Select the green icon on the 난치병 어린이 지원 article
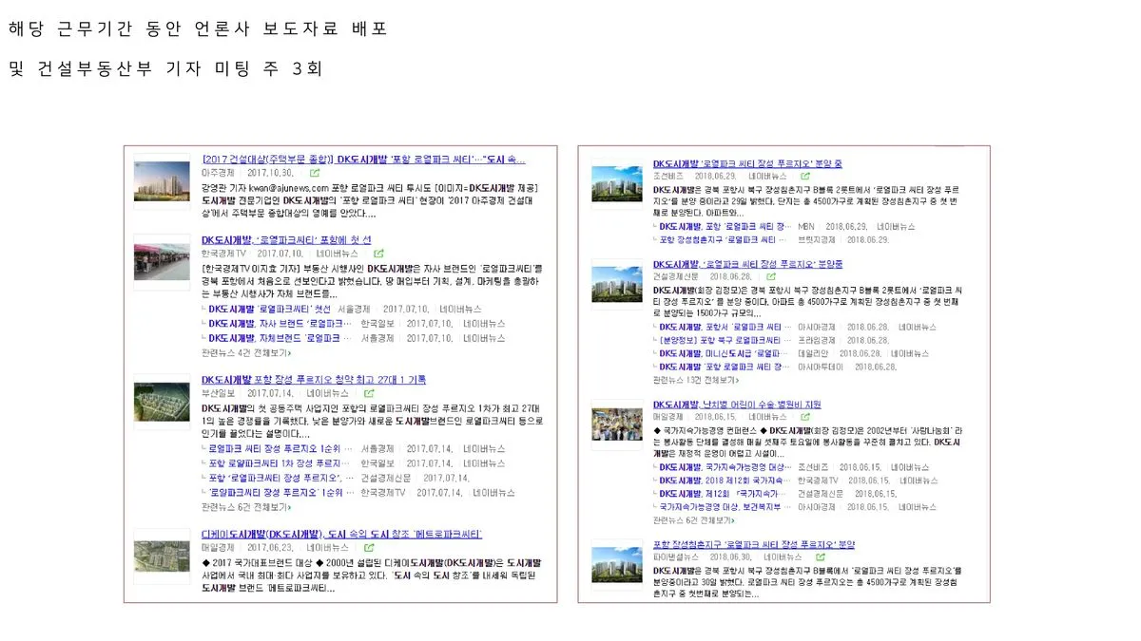 (806, 416)
